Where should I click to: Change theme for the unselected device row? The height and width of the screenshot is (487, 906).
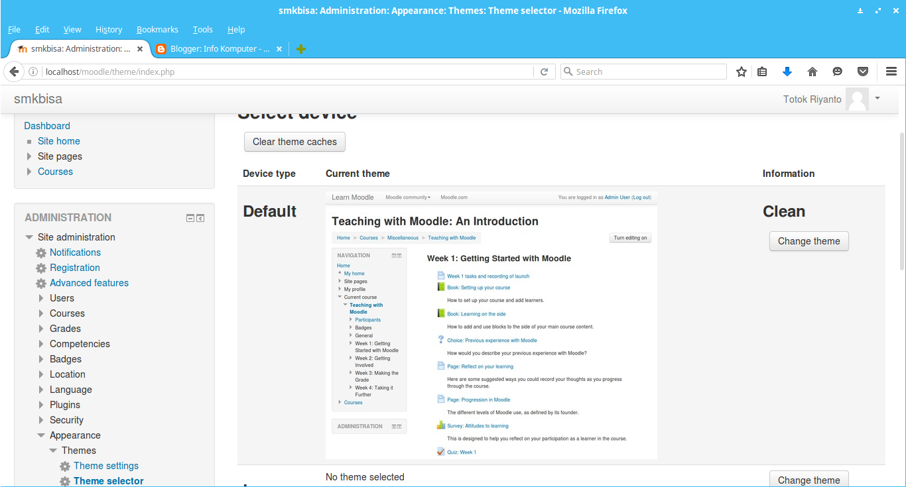click(809, 480)
